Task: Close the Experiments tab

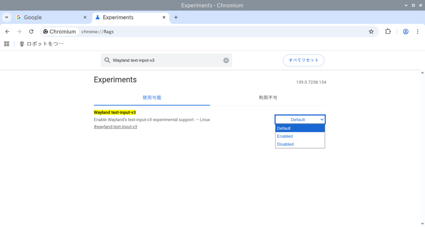Action: tap(164, 17)
